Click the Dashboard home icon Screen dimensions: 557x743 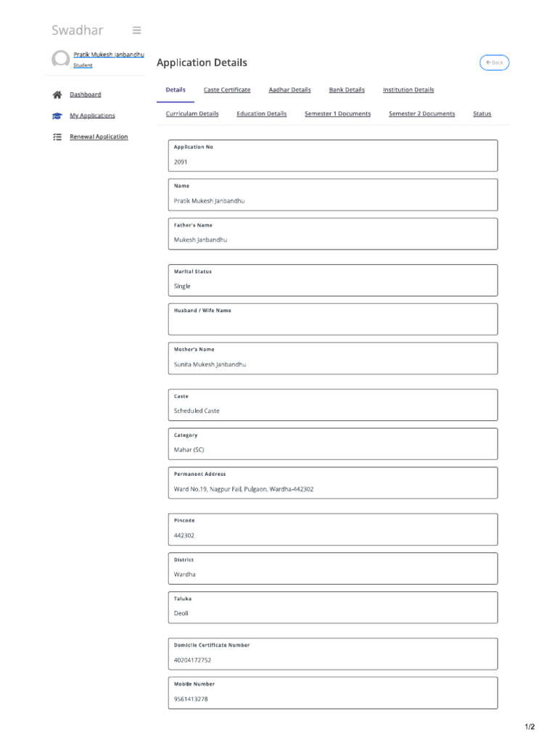point(57,94)
